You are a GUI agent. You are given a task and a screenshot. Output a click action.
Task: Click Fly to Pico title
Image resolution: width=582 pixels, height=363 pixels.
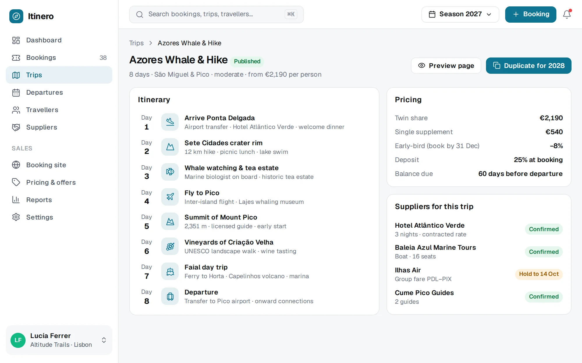(202, 193)
